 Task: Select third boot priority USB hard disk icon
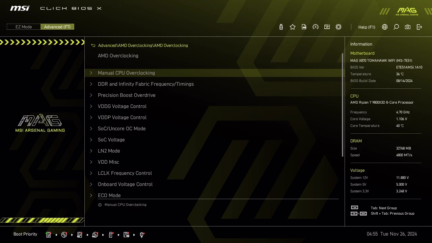pyautogui.click(x=80, y=235)
